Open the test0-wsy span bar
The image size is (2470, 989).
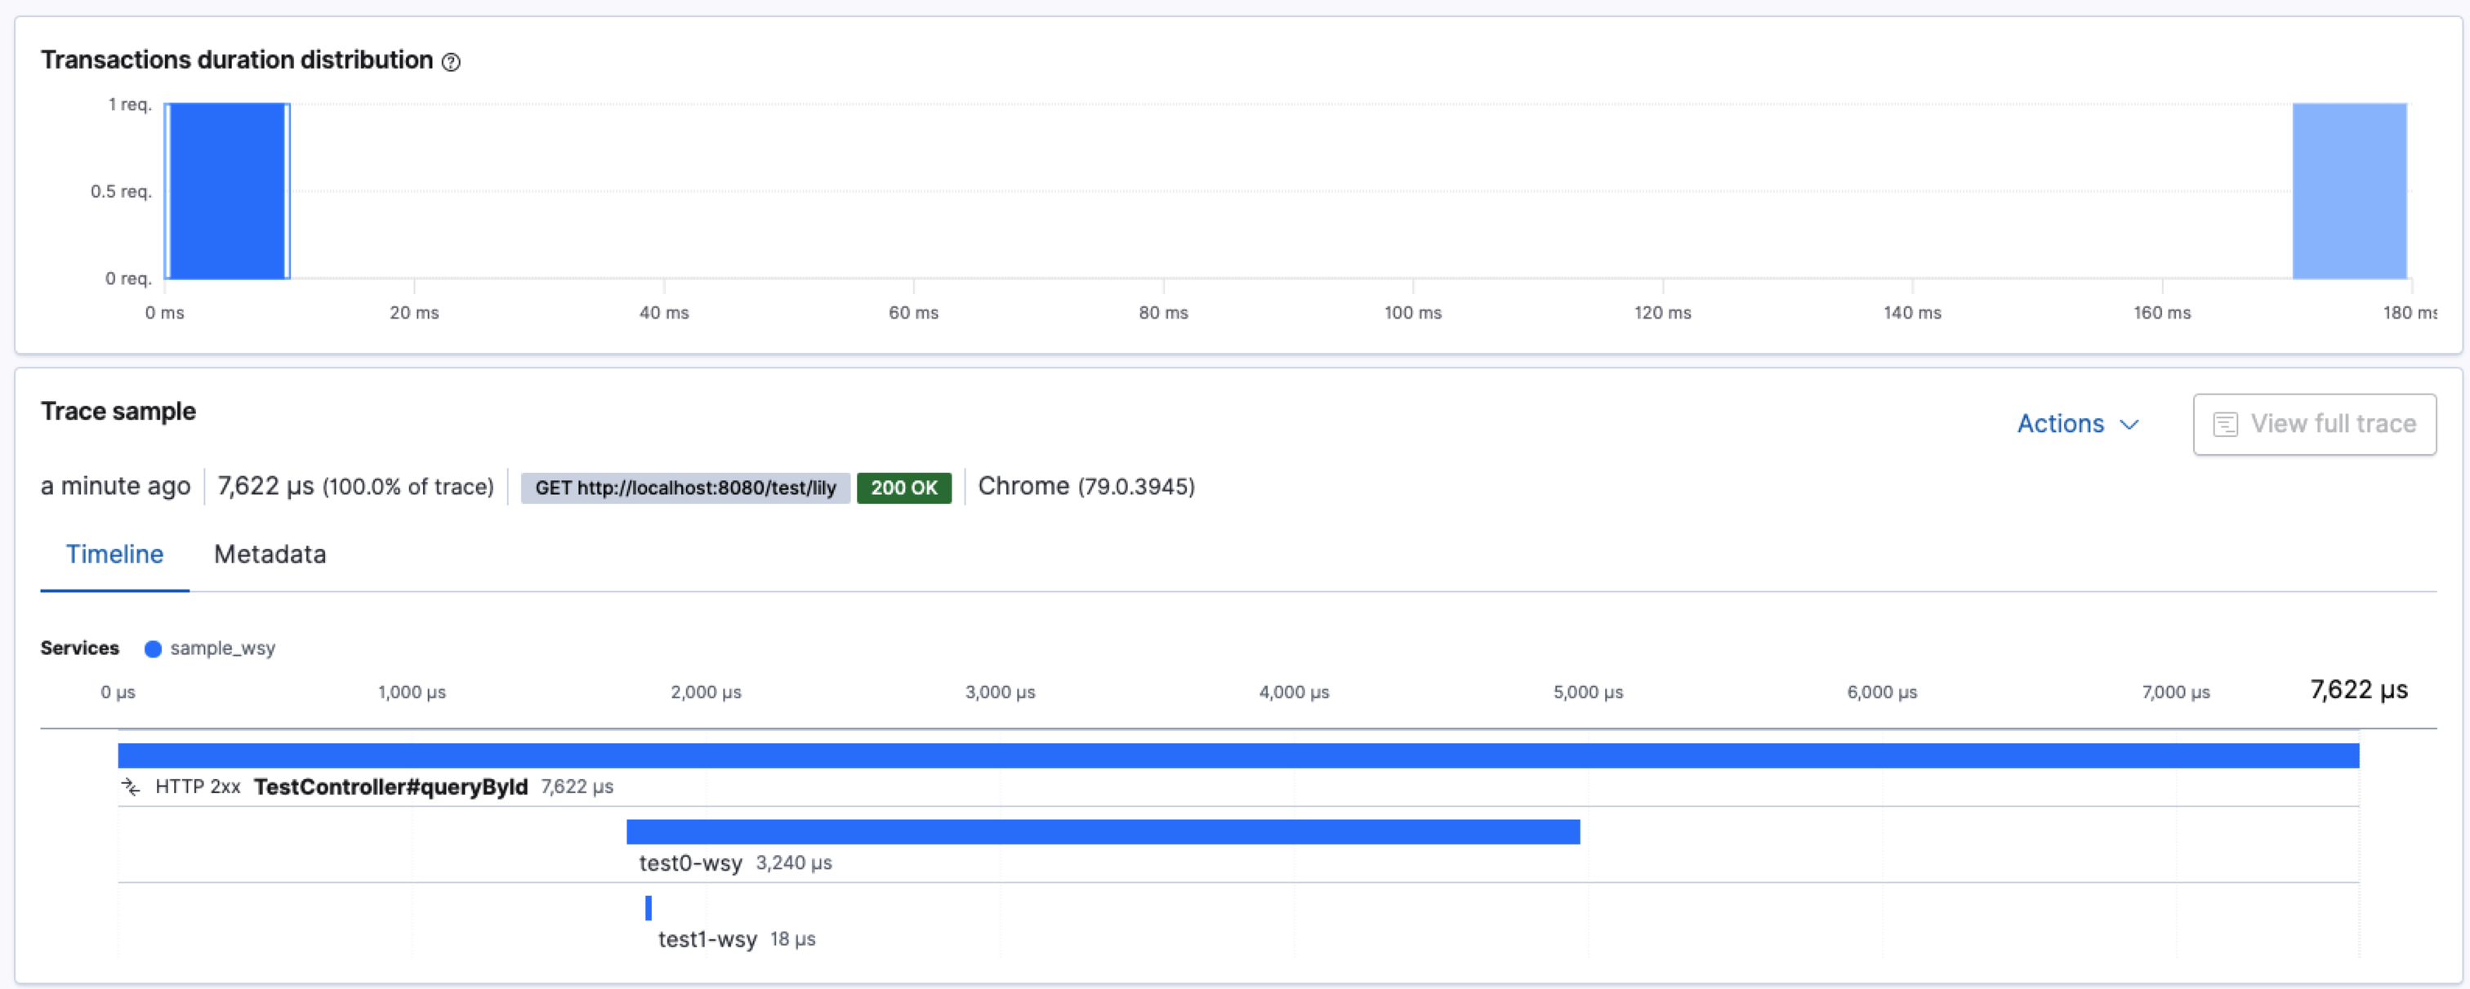click(1103, 832)
